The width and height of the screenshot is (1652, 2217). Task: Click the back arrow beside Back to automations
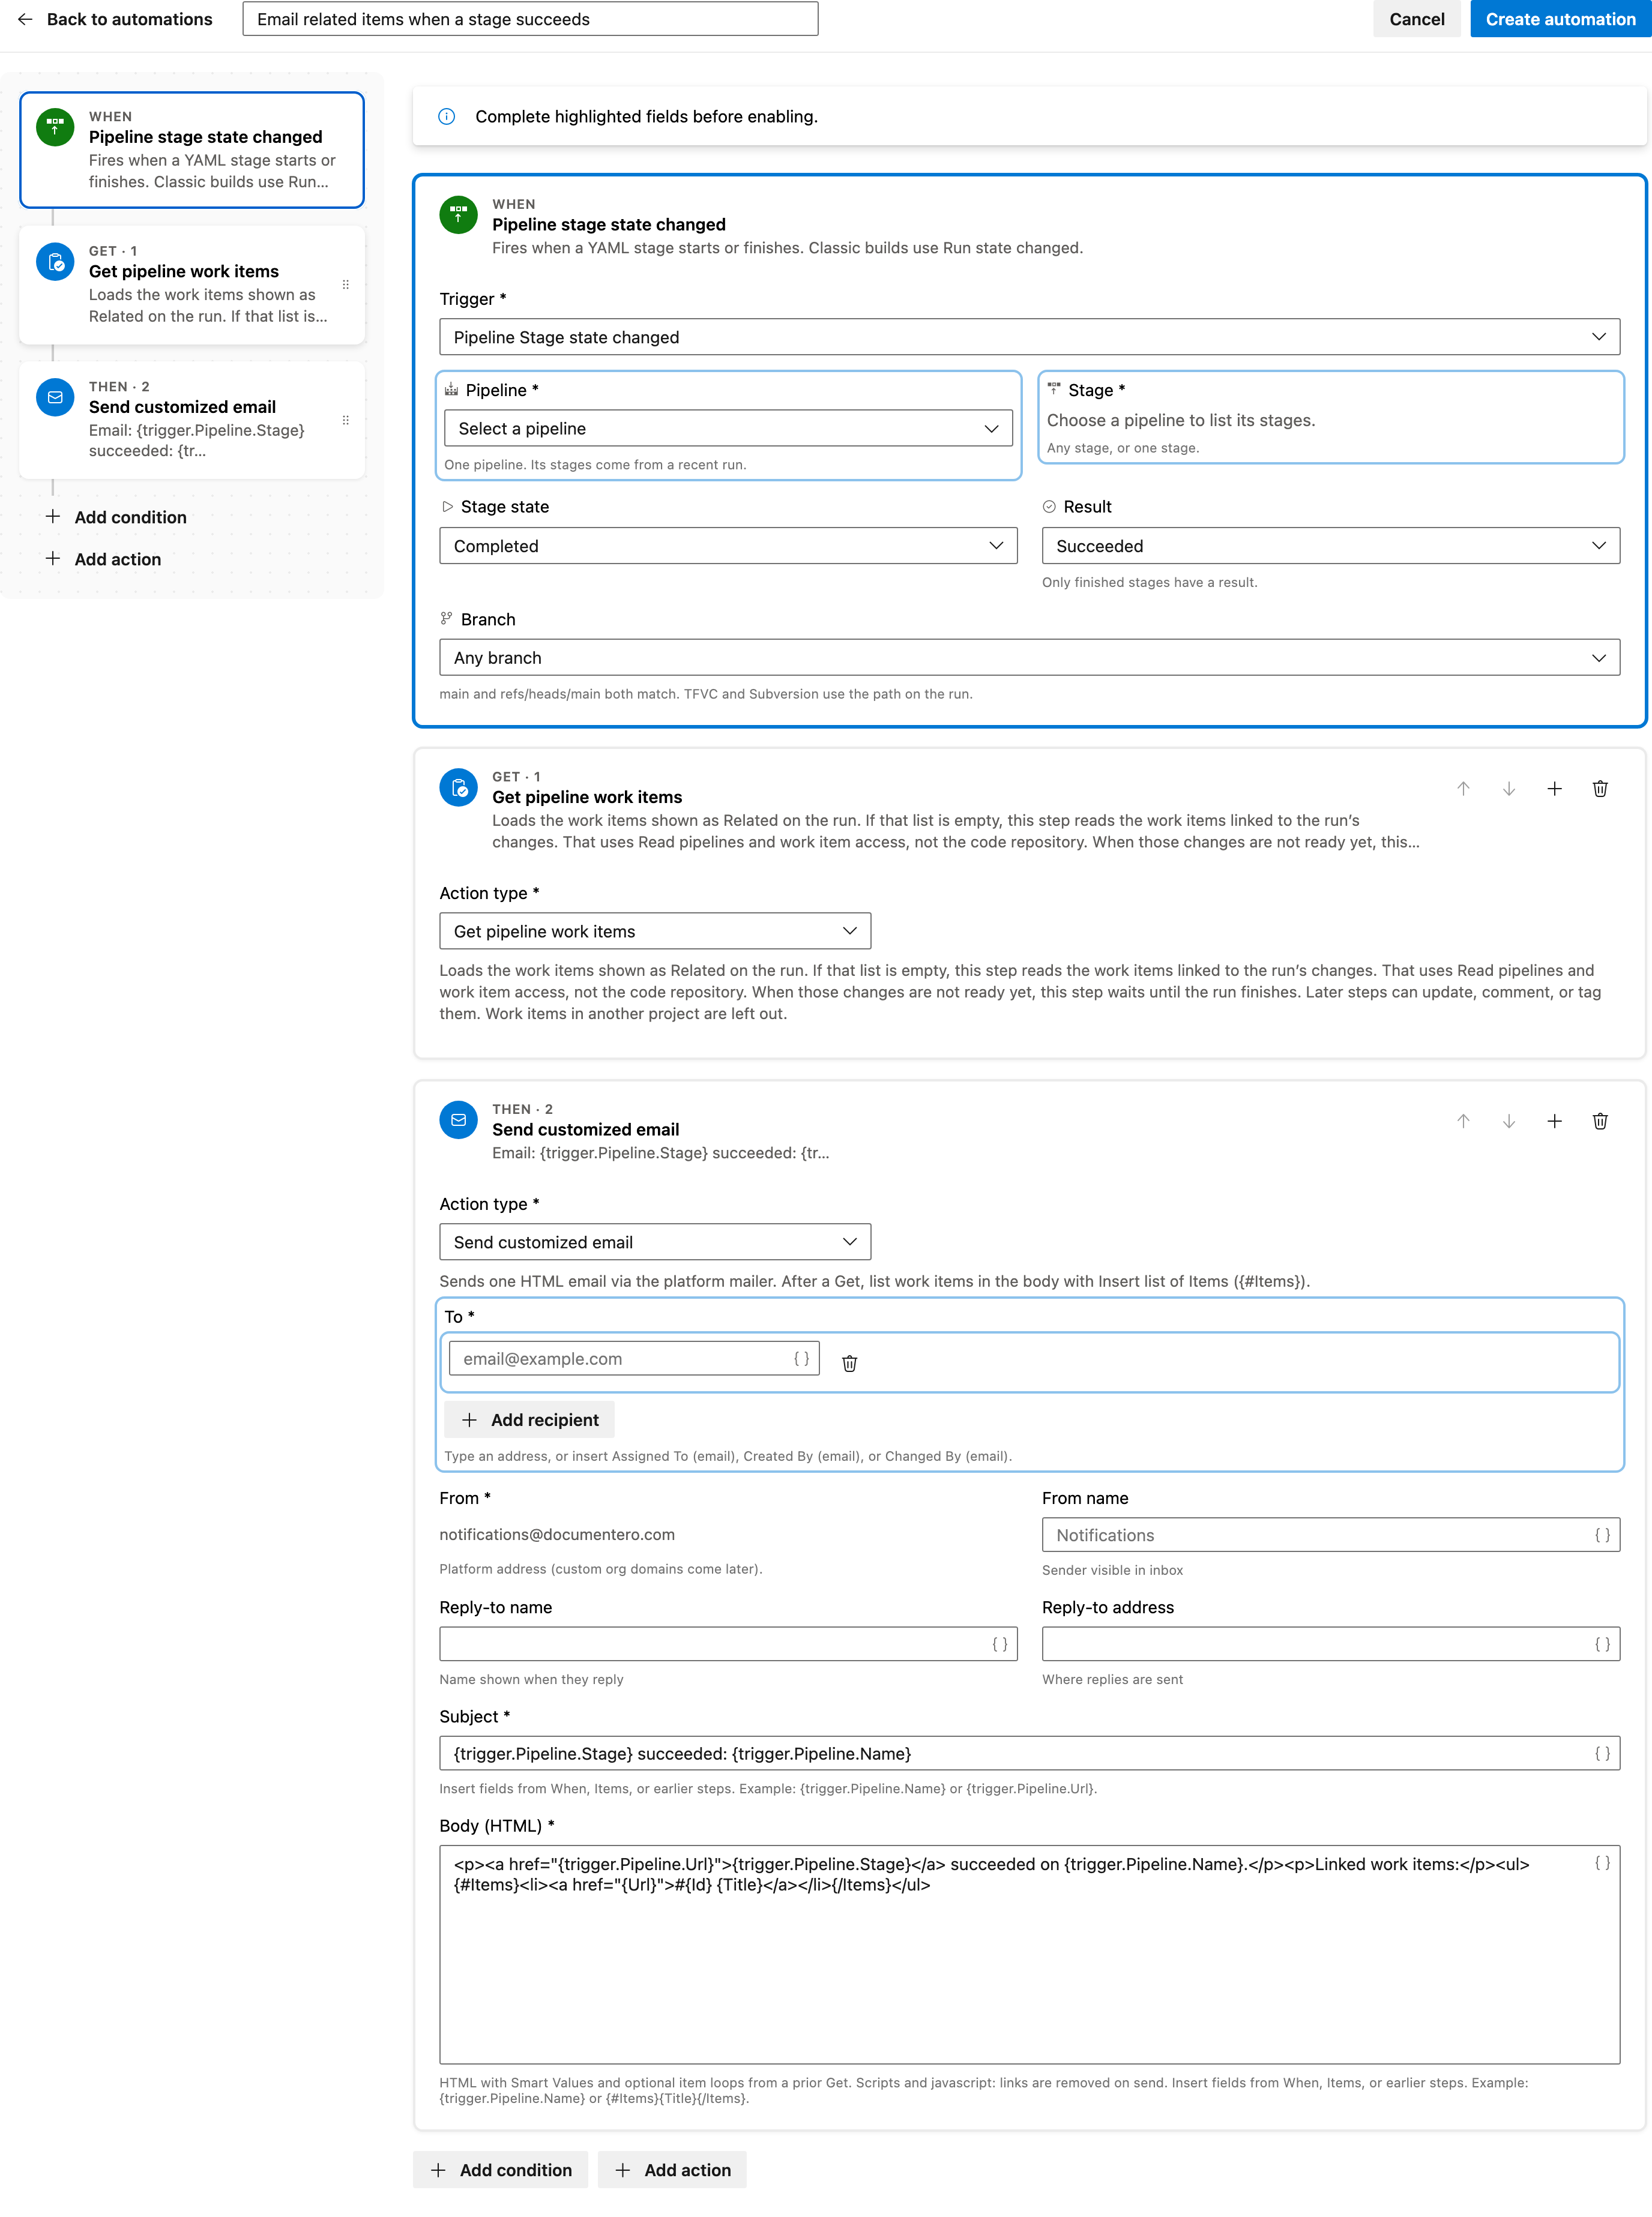click(x=25, y=19)
